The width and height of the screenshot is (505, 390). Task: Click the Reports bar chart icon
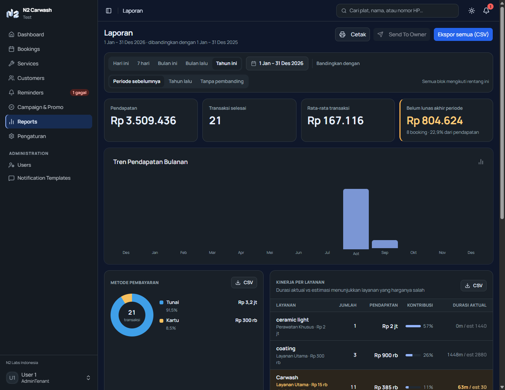11,122
